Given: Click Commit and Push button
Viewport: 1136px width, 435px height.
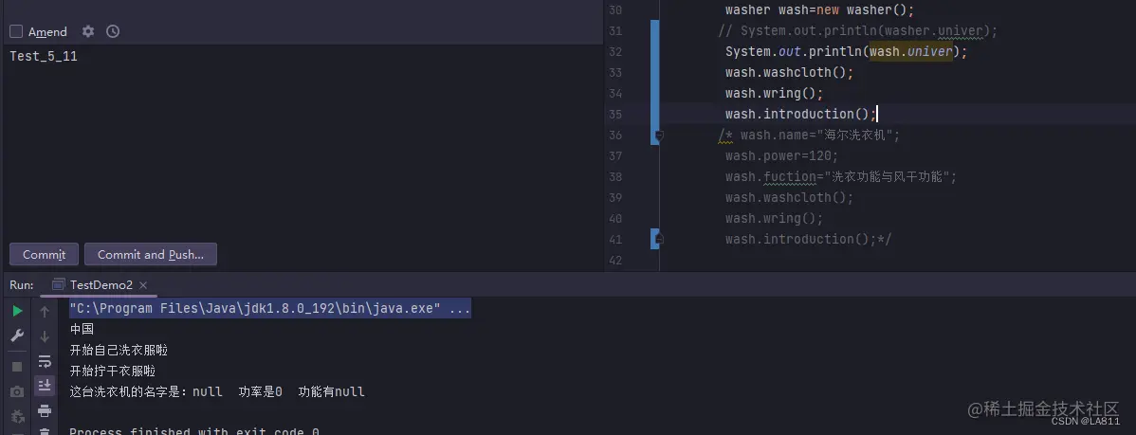Looking at the screenshot, I should 151,254.
